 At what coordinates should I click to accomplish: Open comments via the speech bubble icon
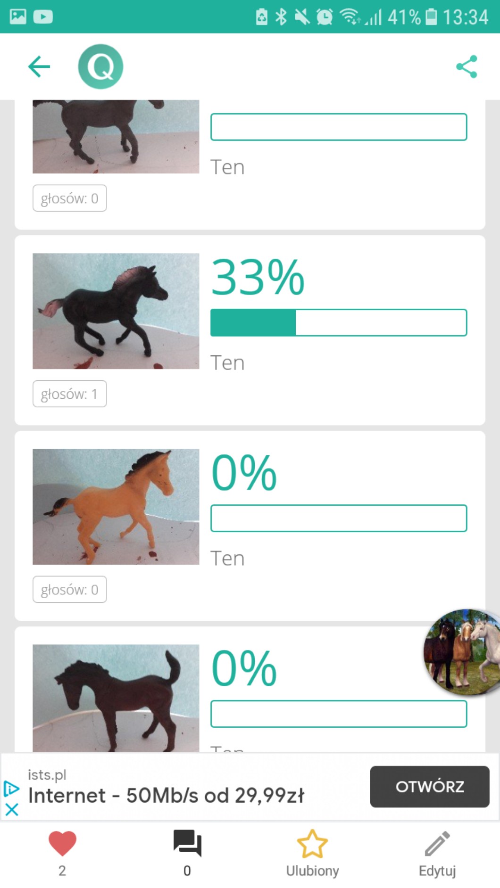tap(187, 843)
